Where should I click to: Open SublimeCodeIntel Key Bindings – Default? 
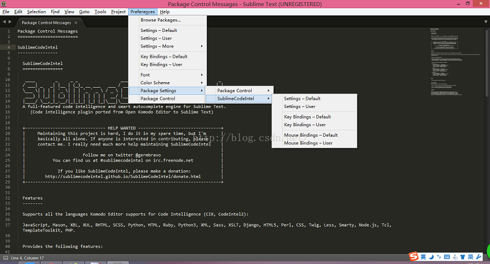click(314, 117)
